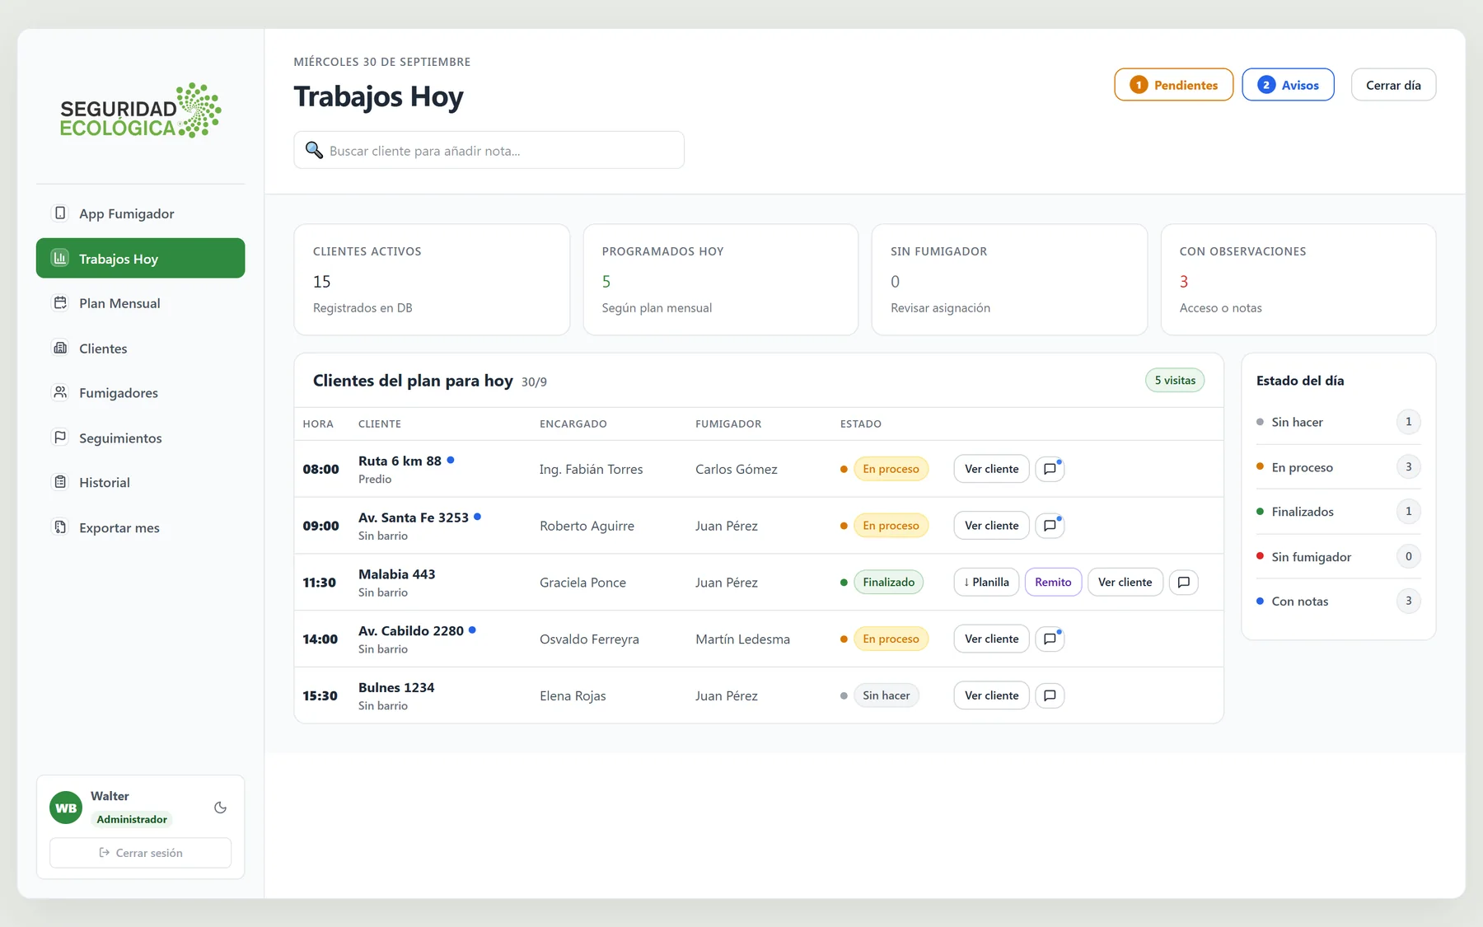Open the Historial page
The image size is (1483, 927).
tap(141, 483)
